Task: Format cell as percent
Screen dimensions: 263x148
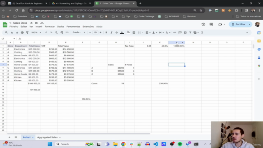Action: click(x=51, y=32)
